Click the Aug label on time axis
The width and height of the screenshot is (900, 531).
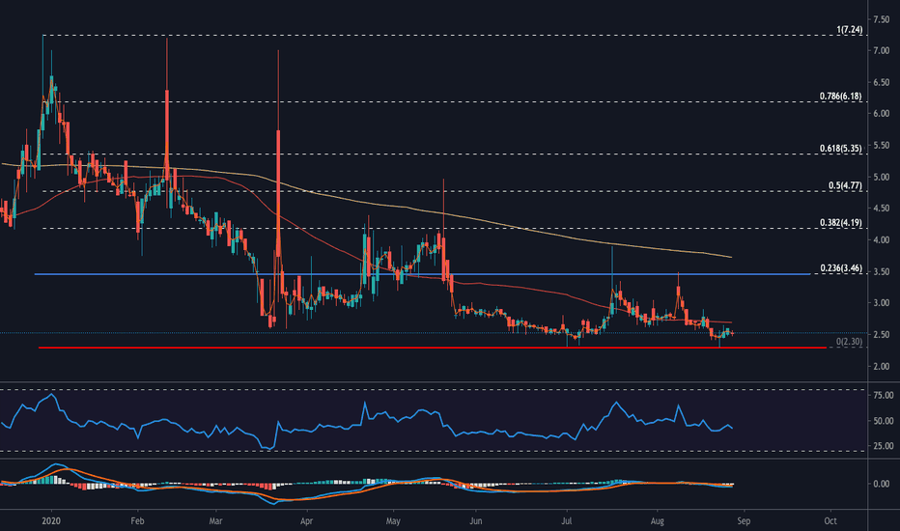[658, 521]
